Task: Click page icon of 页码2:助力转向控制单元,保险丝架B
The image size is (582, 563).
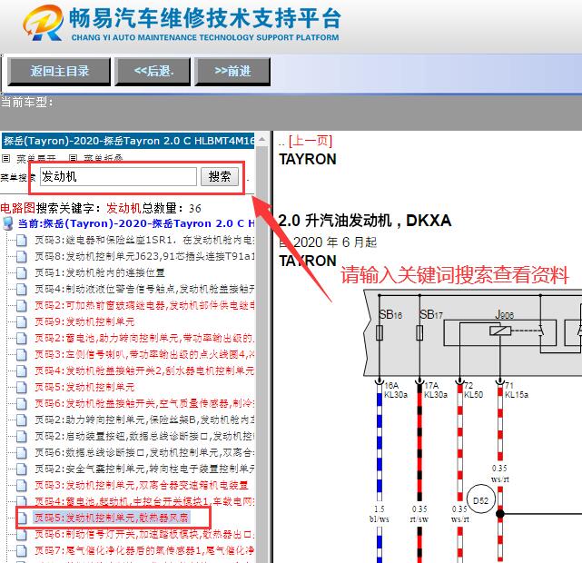Action: click(x=22, y=420)
